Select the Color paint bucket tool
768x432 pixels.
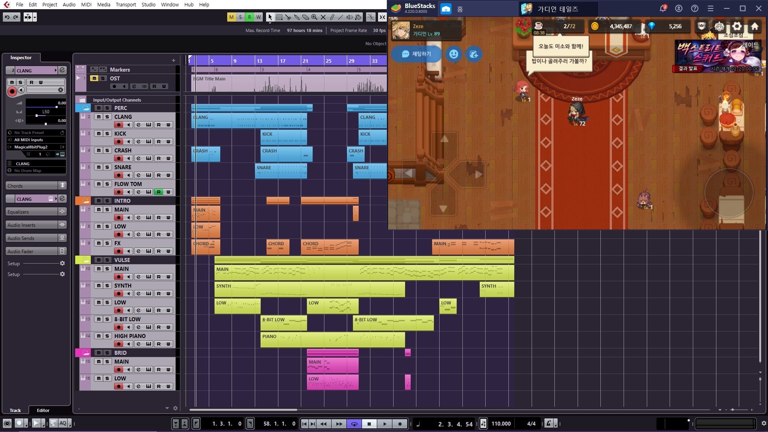(x=358, y=17)
